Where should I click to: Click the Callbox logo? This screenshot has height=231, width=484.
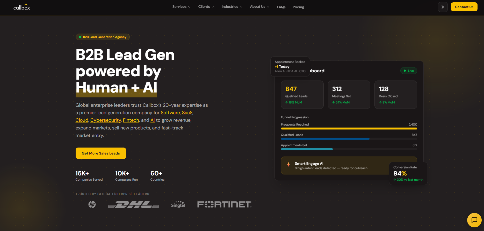(x=22, y=7)
